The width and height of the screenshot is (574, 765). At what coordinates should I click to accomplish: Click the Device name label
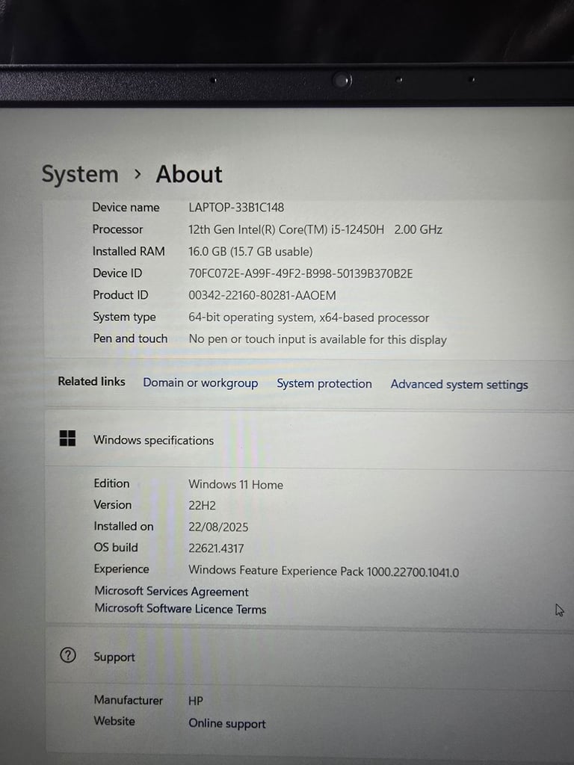(126, 208)
